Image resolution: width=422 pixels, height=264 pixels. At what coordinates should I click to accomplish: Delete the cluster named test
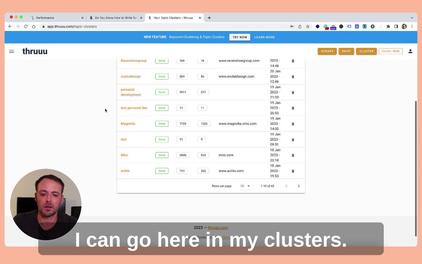pos(293,139)
